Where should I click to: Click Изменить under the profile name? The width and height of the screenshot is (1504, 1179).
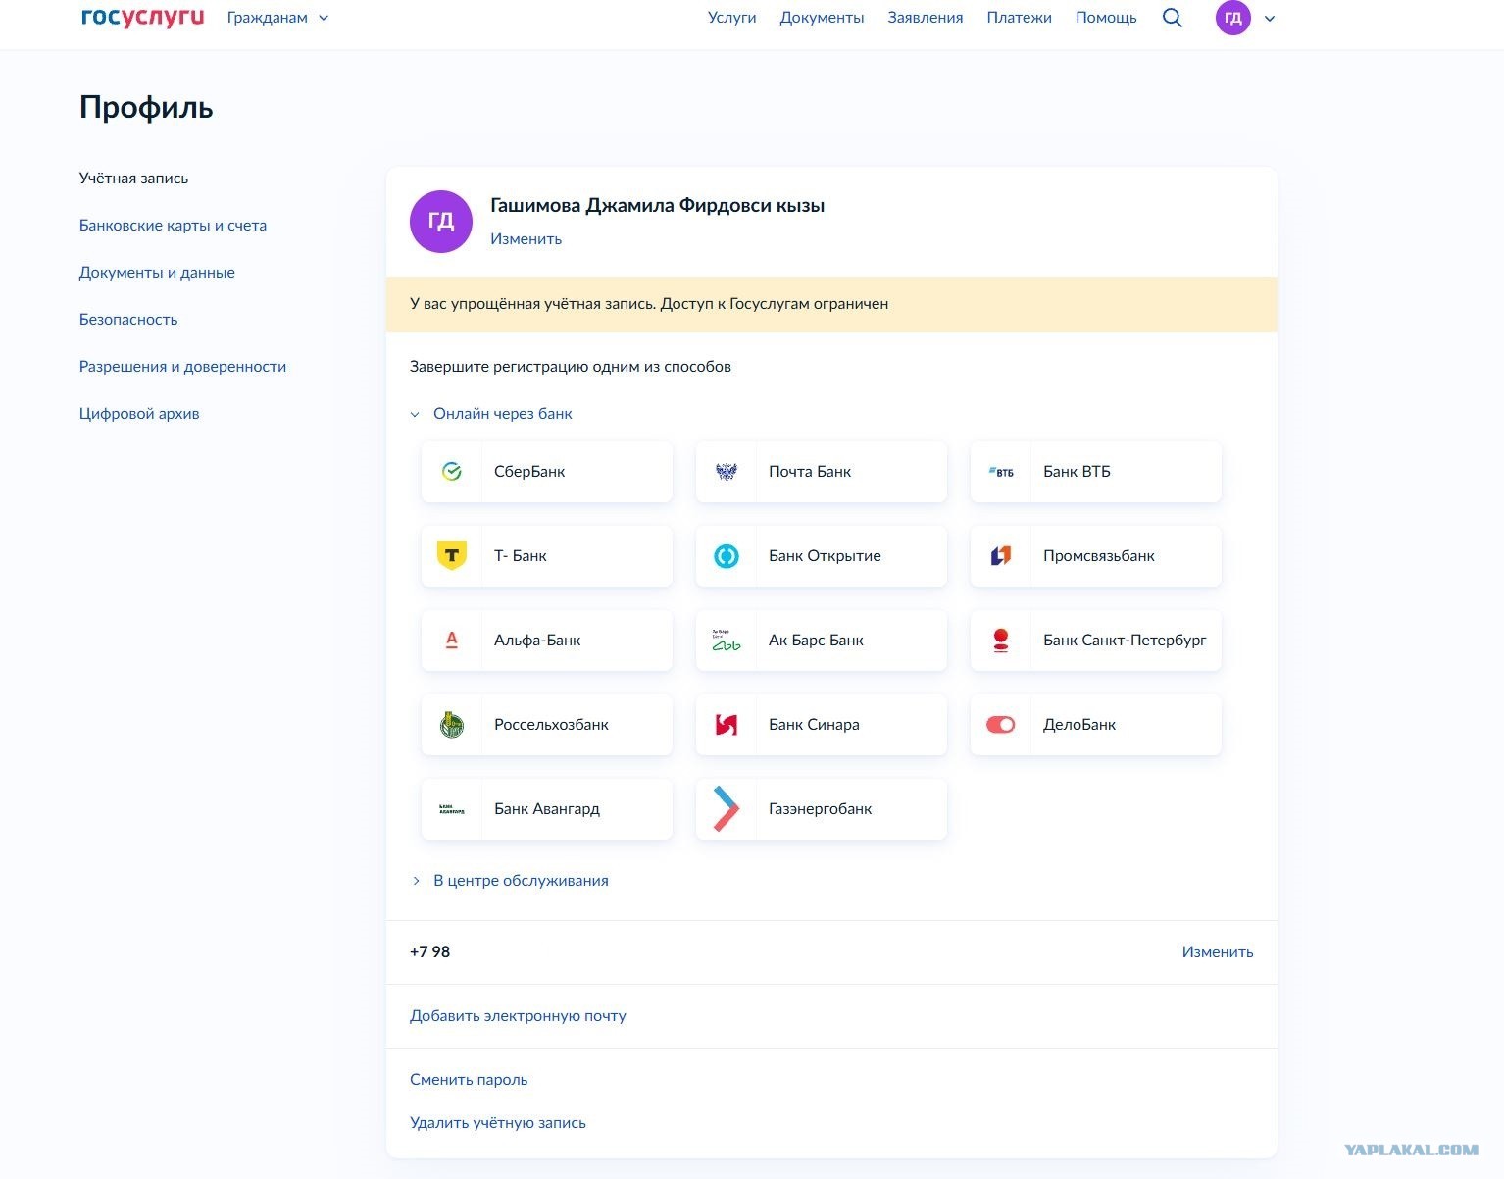[526, 239]
